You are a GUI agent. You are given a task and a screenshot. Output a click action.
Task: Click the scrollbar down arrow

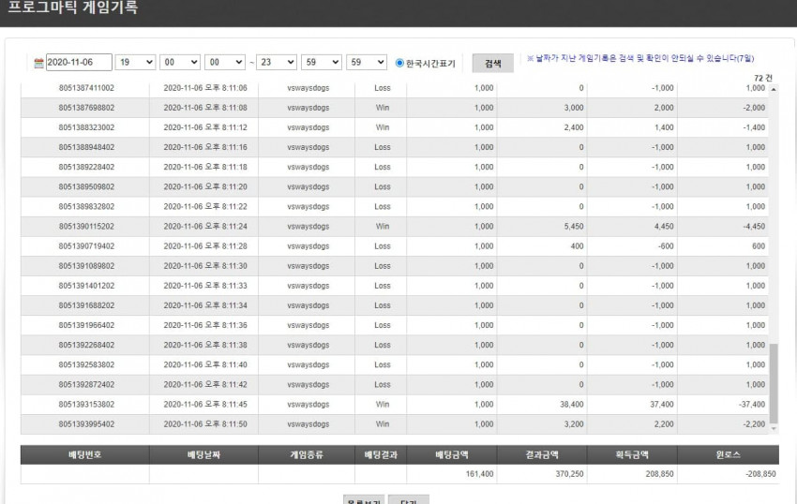(774, 429)
